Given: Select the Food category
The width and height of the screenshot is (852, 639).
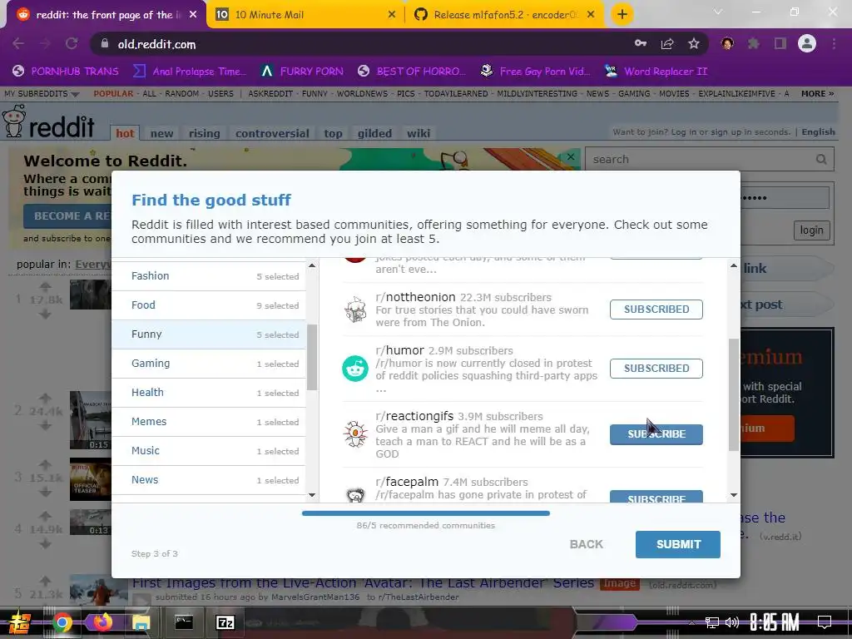Looking at the screenshot, I should tap(209, 305).
